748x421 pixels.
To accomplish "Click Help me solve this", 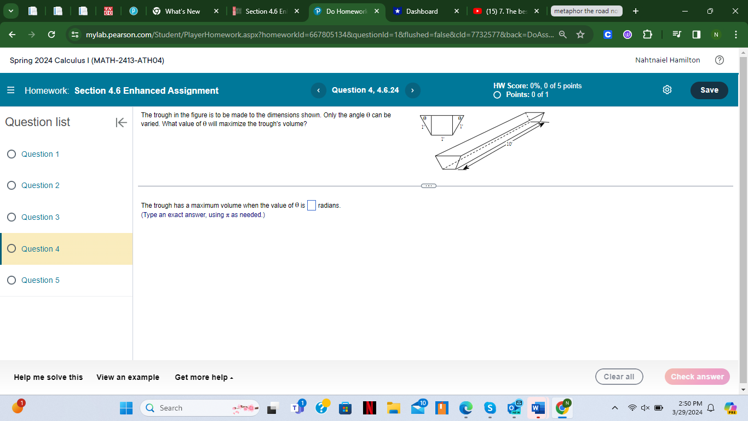I will pos(48,377).
